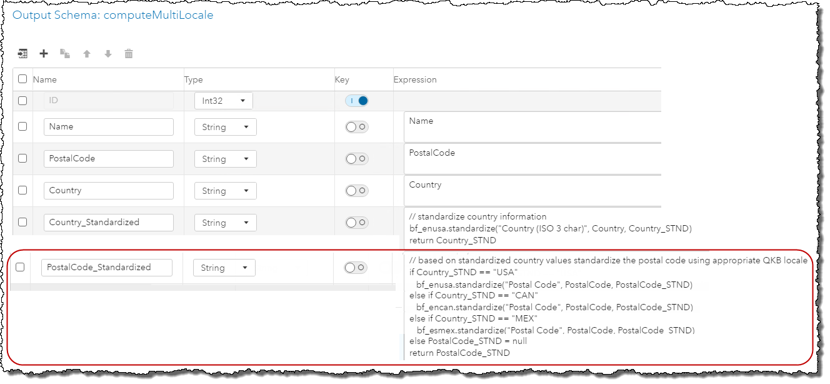Click the PostalCode expression text box
The height and width of the screenshot is (384, 830).
click(531, 159)
